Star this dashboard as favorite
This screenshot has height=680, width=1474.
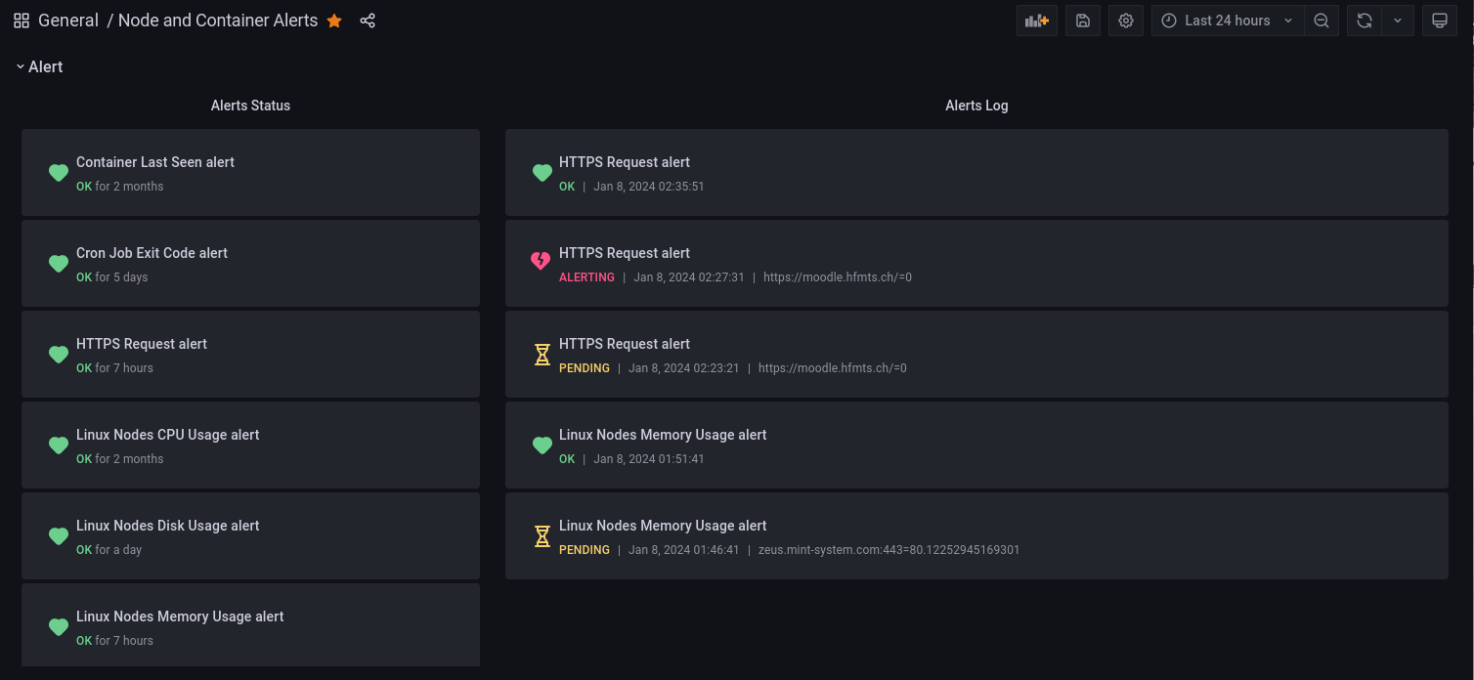click(334, 21)
